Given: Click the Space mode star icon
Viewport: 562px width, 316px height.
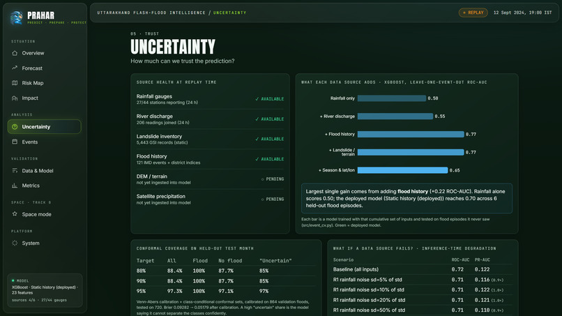Looking at the screenshot, I should (x=15, y=214).
